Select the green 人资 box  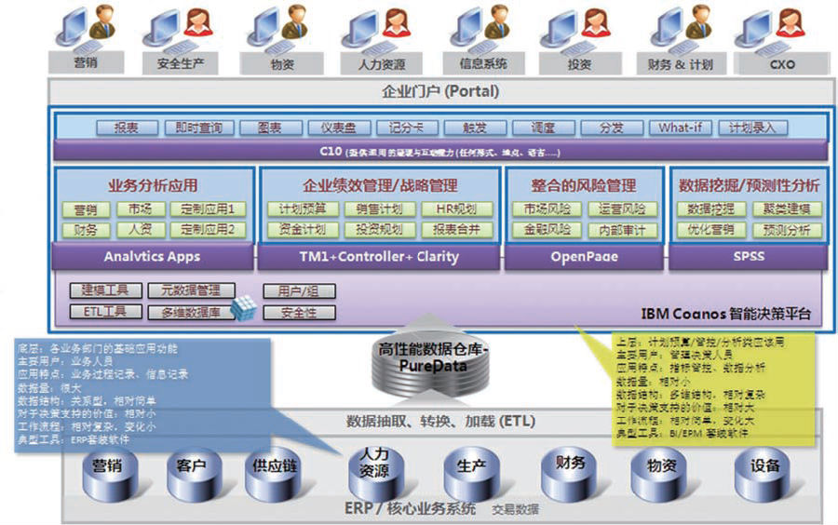141,230
